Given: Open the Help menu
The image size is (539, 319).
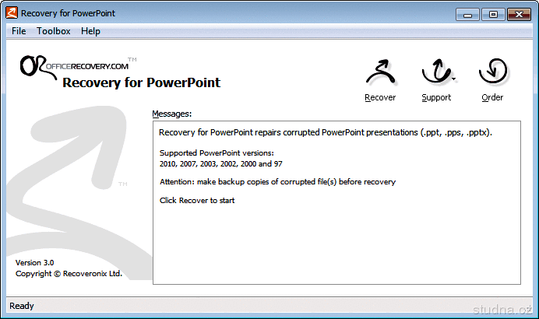Looking at the screenshot, I should tap(90, 31).
